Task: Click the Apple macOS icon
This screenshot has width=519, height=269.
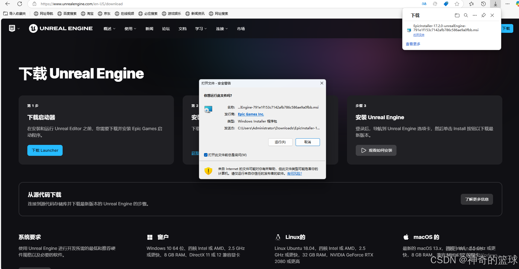Action: point(406,237)
